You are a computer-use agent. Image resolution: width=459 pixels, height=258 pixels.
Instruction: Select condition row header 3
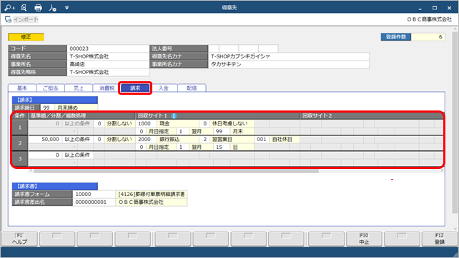click(x=20, y=159)
